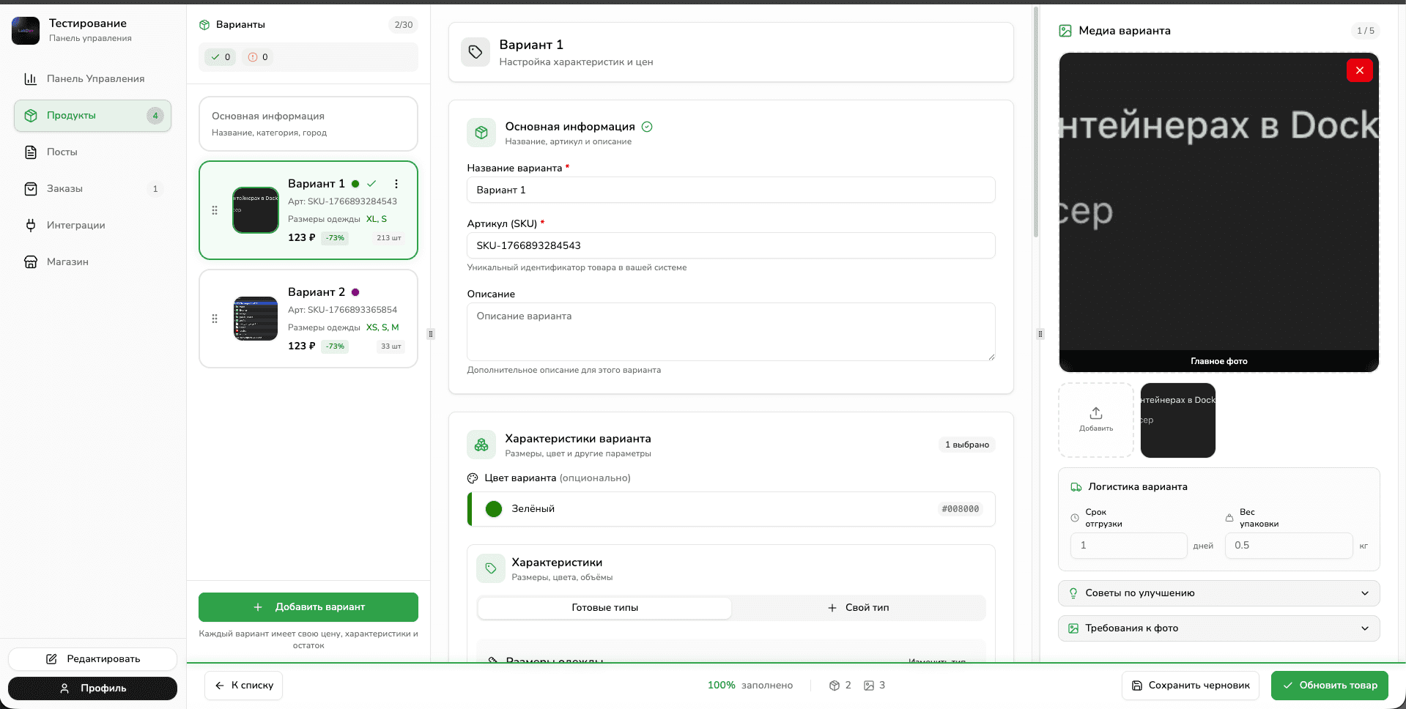Open the Посты section icon
The image size is (1406, 709).
[x=31, y=152]
